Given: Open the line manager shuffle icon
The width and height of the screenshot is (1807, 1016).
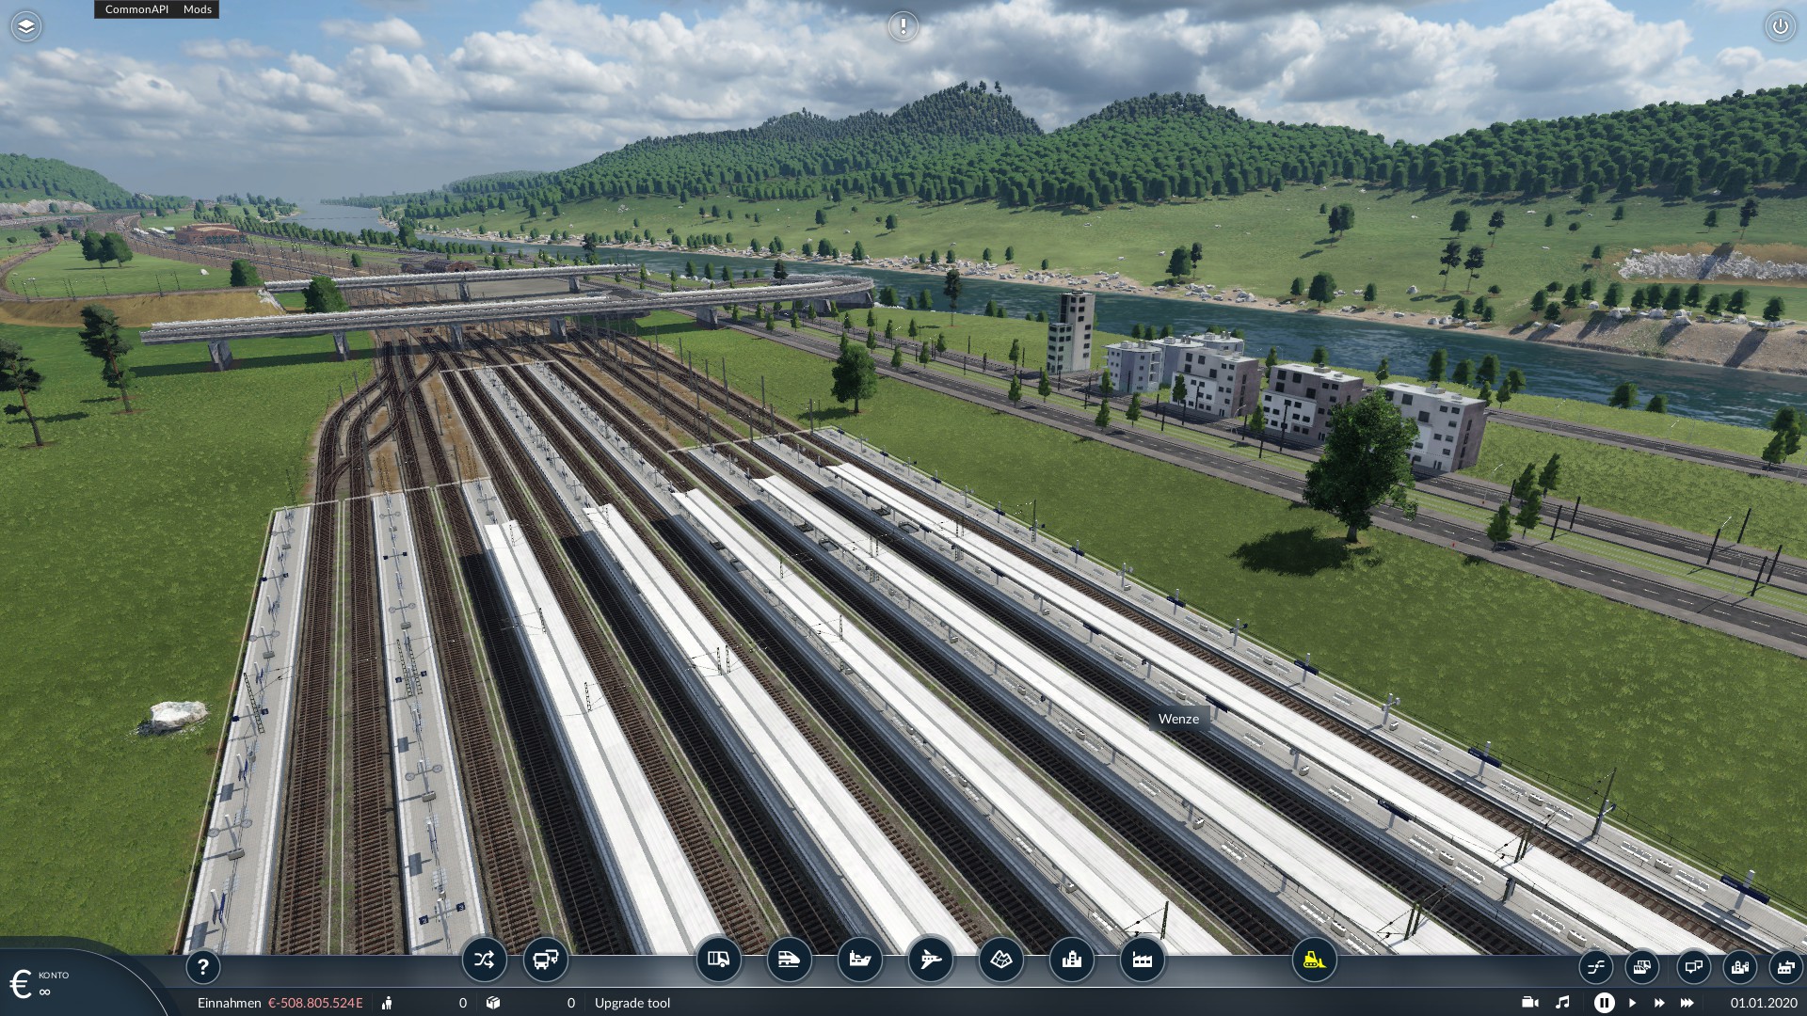Looking at the screenshot, I should point(484,960).
